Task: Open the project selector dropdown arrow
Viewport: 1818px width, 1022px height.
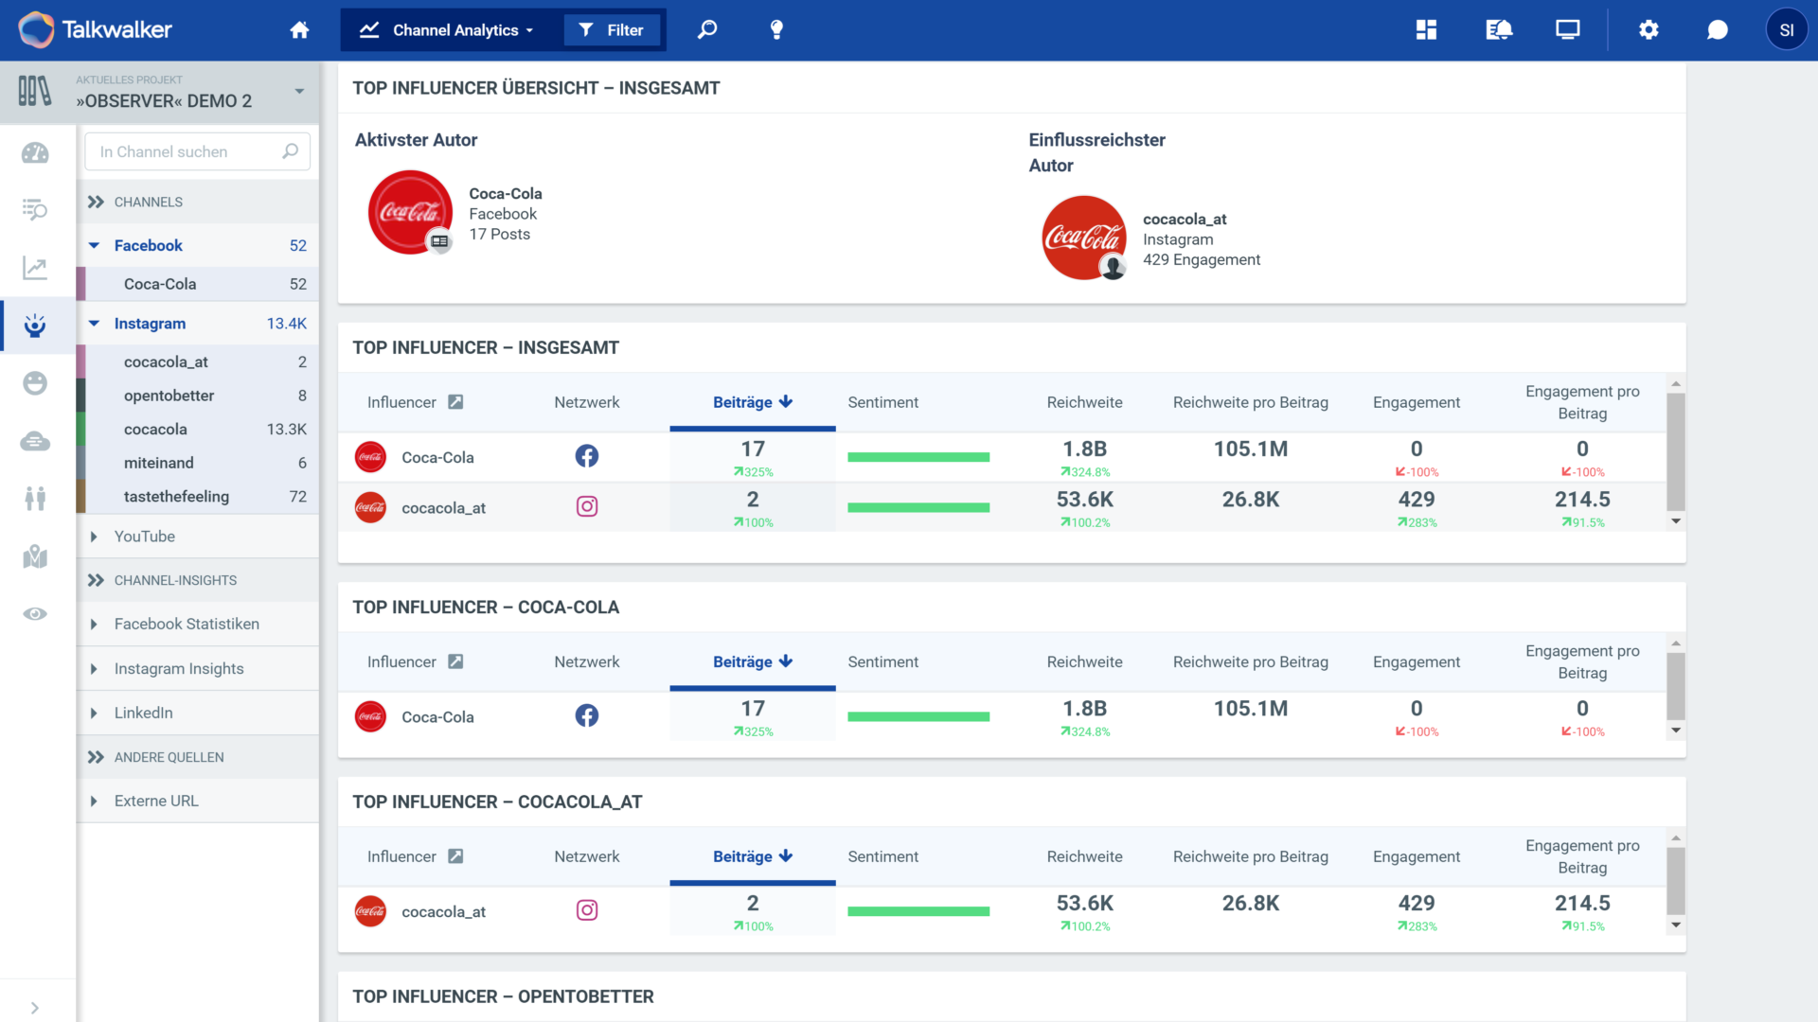Action: click(x=299, y=92)
